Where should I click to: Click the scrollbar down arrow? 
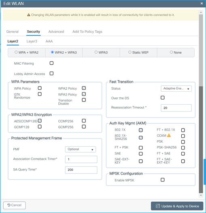coord(201,195)
